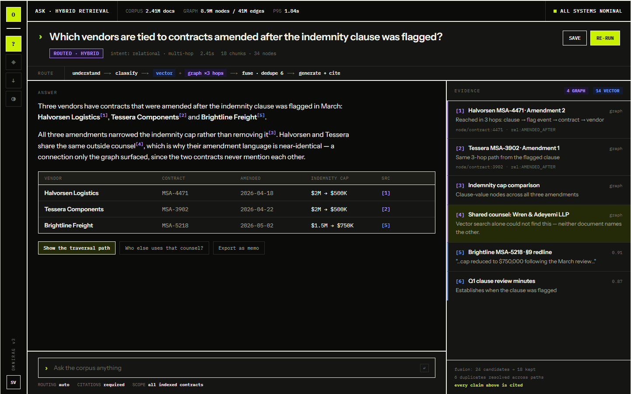Image resolution: width=631 pixels, height=394 pixels.
Task: Click the Routed Hybrid badge
Action: tap(76, 53)
